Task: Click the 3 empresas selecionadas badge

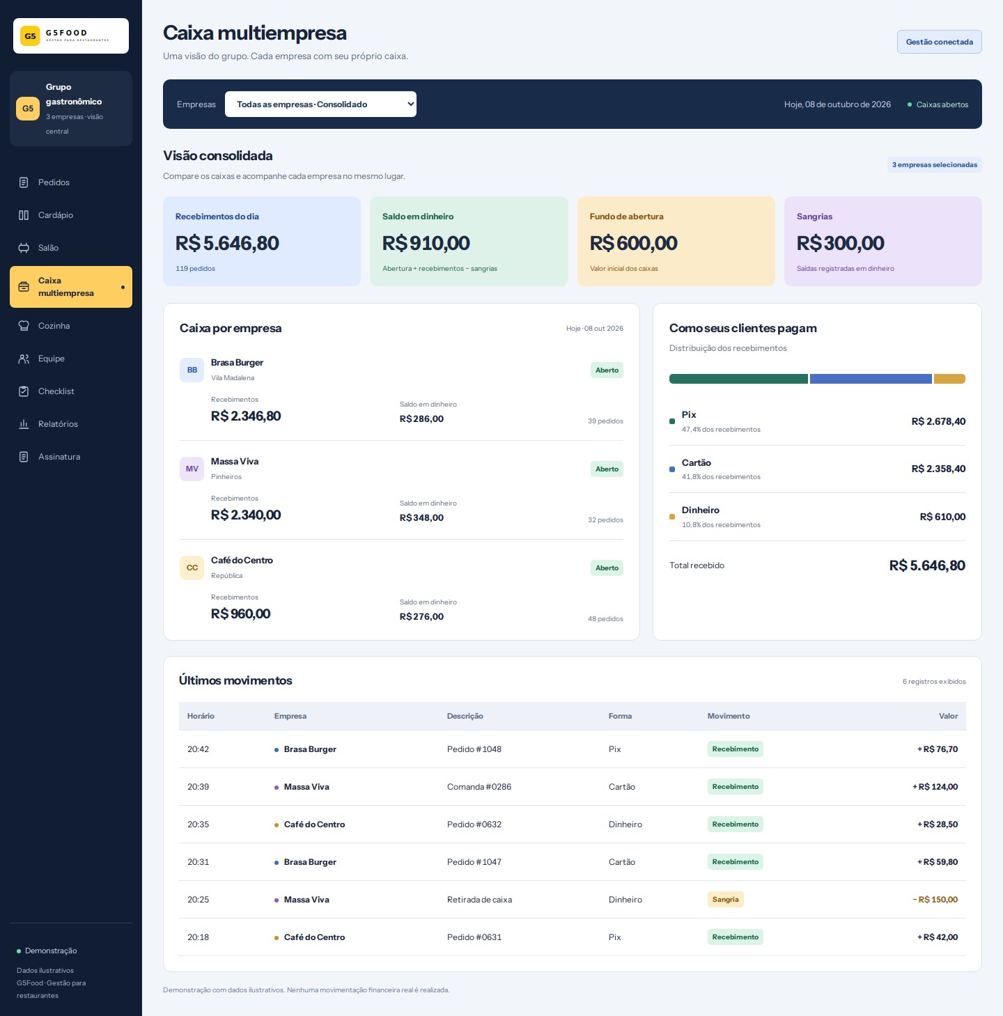Action: (x=935, y=165)
